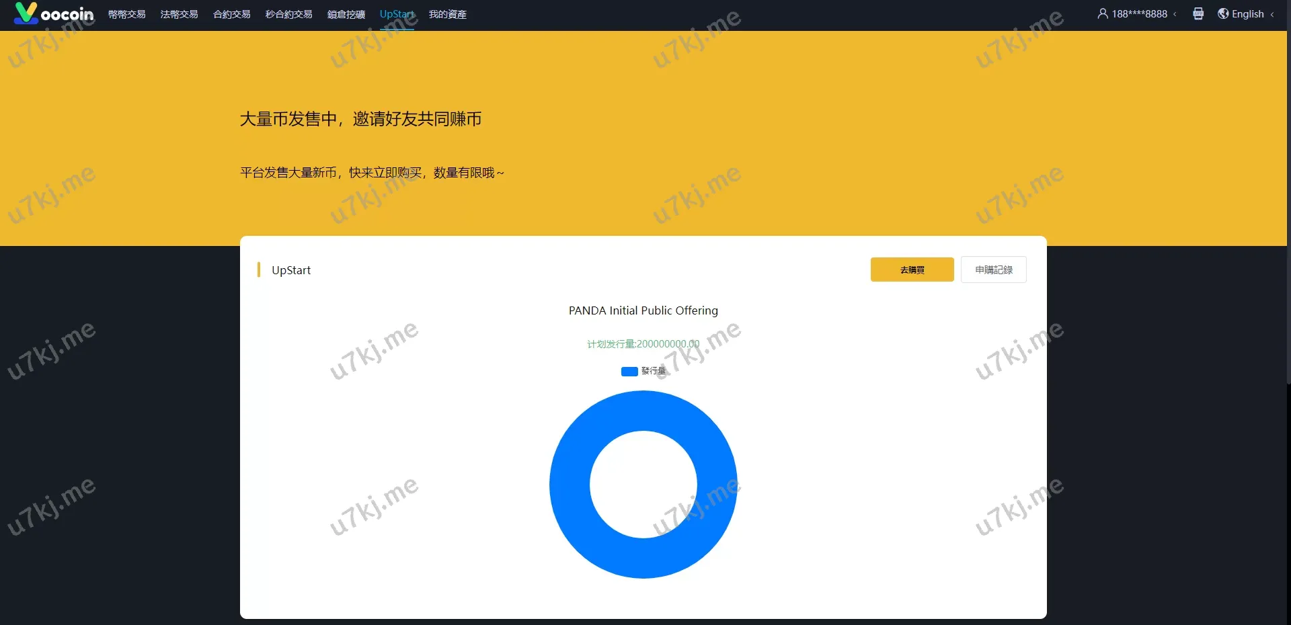Open the 幣幣交易 menu item
This screenshot has height=625, width=1291.
click(126, 14)
